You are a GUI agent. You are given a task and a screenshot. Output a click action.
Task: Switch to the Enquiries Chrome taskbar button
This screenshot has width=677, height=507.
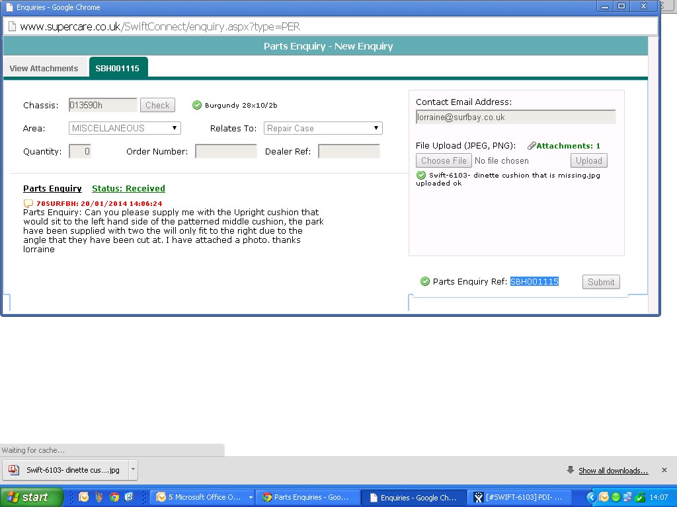point(414,498)
